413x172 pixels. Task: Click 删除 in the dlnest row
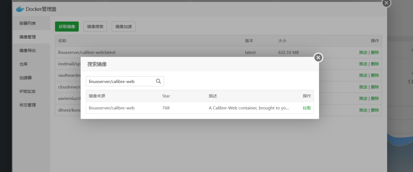[375, 110]
